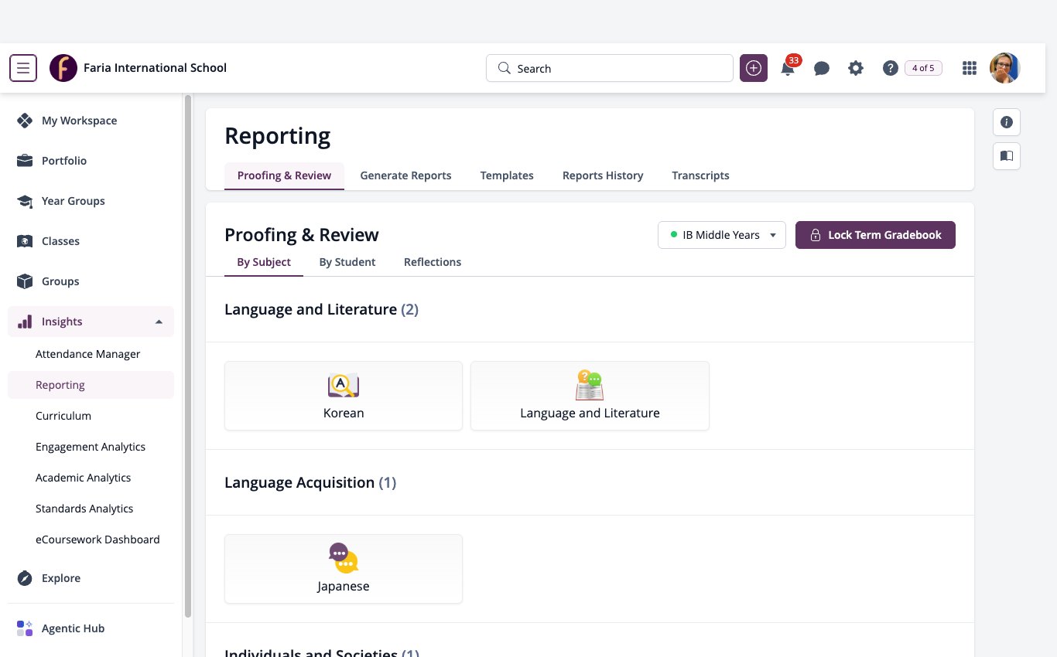Click the Agentic Hub icon
This screenshot has height=657, width=1057.
pyautogui.click(x=25, y=628)
